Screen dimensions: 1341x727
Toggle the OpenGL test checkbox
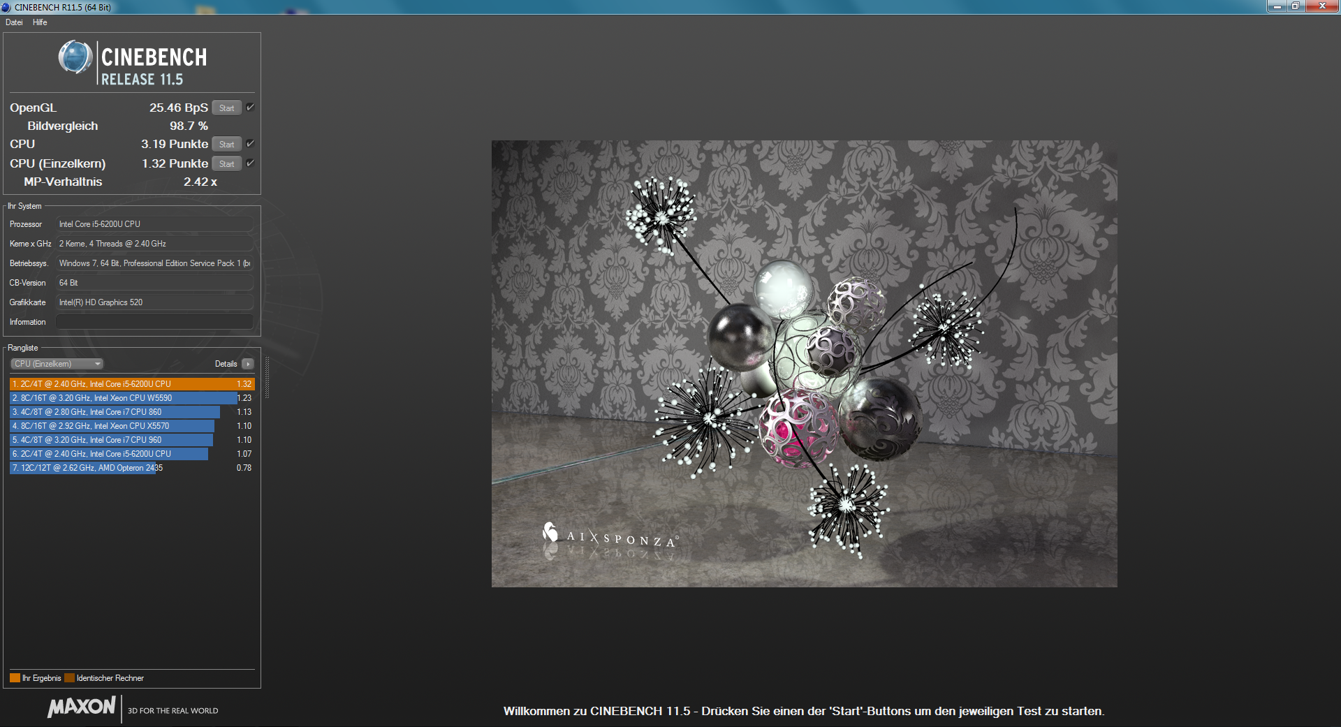[x=250, y=108]
